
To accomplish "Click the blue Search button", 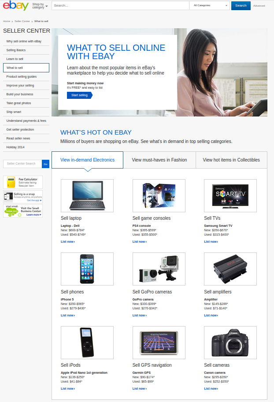I will pos(241,5).
